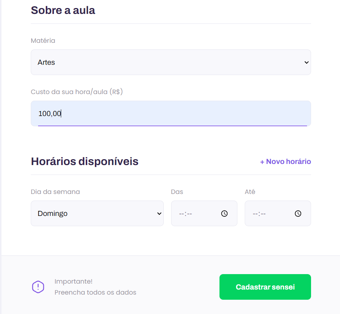Click the "Preencha todos os dados" notice text
The width and height of the screenshot is (340, 314).
[x=95, y=292]
